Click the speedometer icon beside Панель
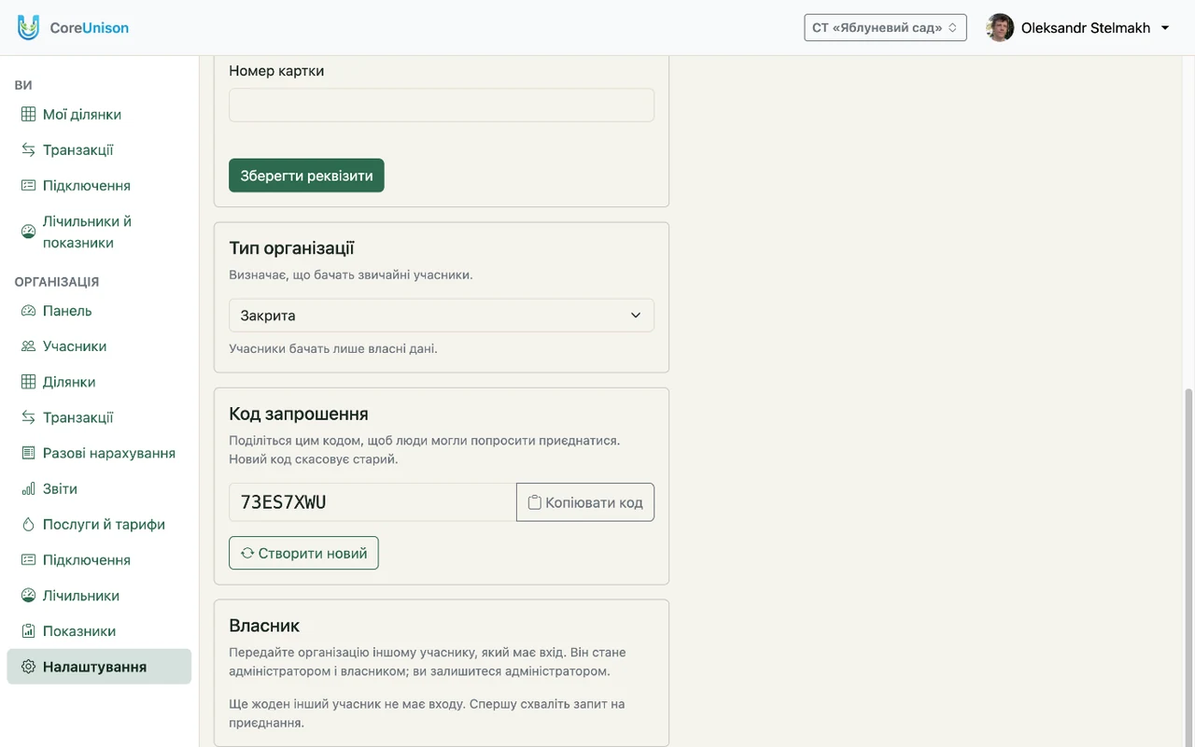Viewport: 1195px width, 747px height. pos(29,311)
